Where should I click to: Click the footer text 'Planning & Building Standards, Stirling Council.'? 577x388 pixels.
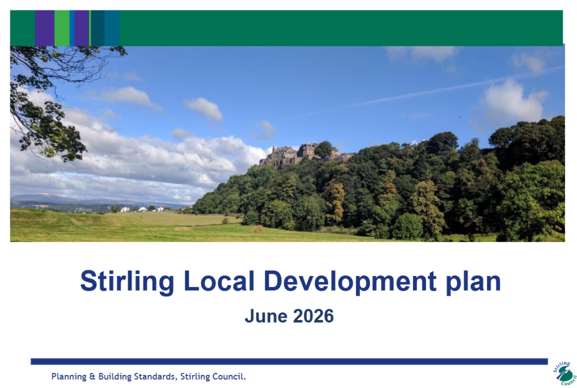coord(148,377)
